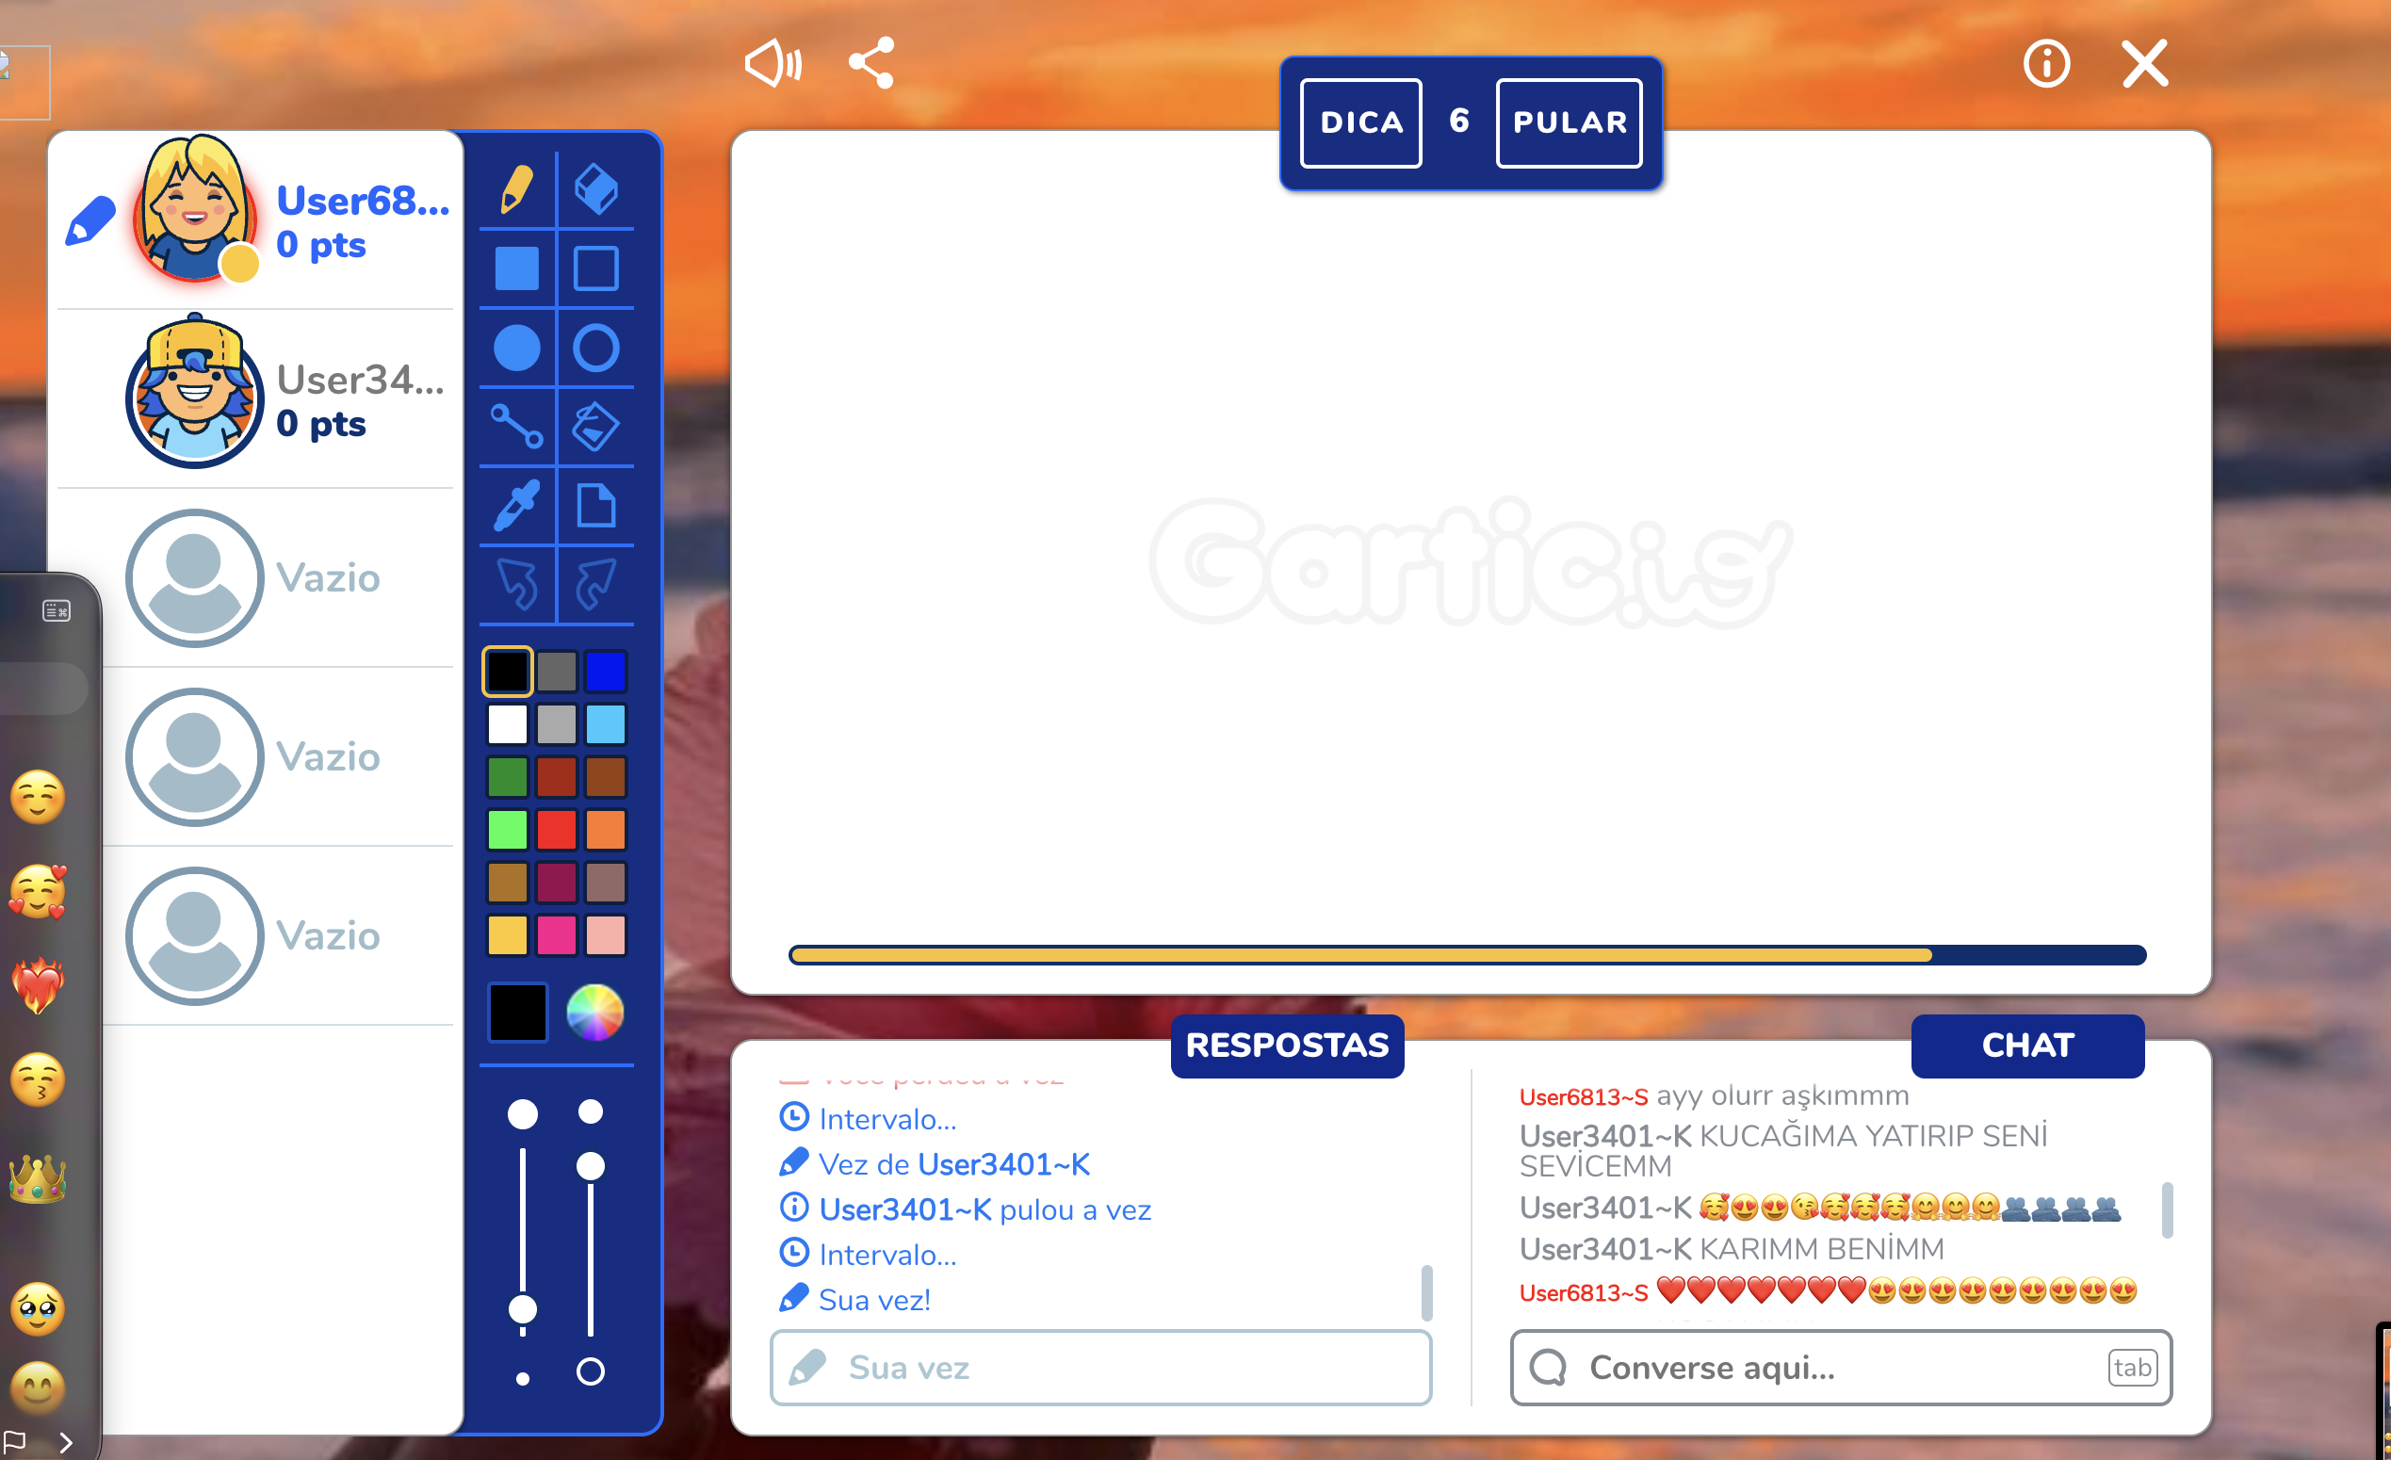Pick the brown color swatch
This screenshot has width=2391, height=1460.
pos(607,777)
